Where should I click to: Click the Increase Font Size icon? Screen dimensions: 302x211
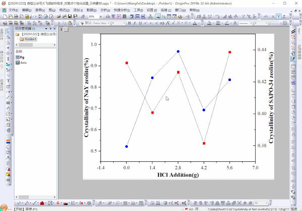click(168, 23)
